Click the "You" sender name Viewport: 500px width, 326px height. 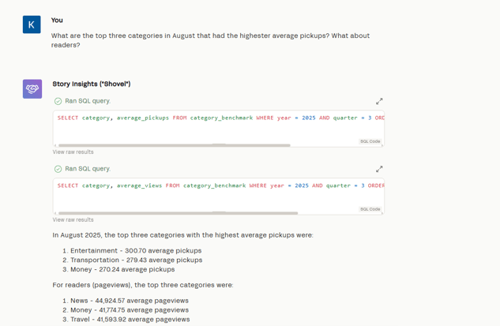(57, 21)
